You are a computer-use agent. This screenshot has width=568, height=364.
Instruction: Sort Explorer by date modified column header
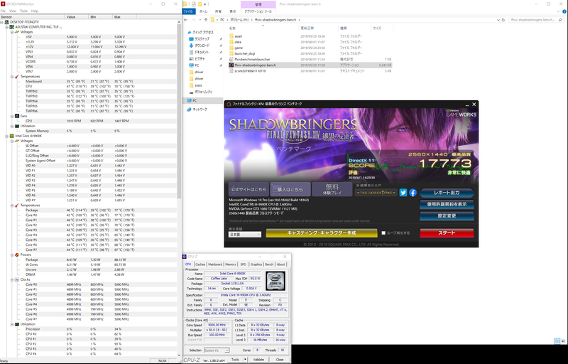pos(318,28)
